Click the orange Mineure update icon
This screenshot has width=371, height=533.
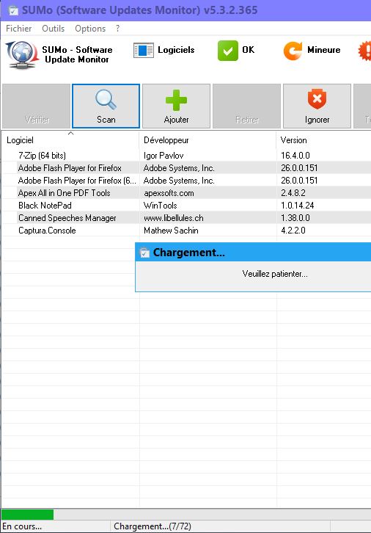click(293, 51)
